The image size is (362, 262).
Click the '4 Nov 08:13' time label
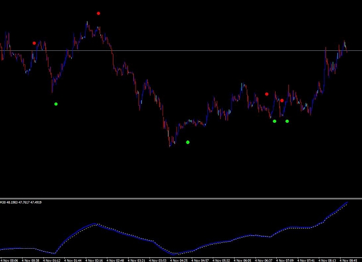pos(327,260)
